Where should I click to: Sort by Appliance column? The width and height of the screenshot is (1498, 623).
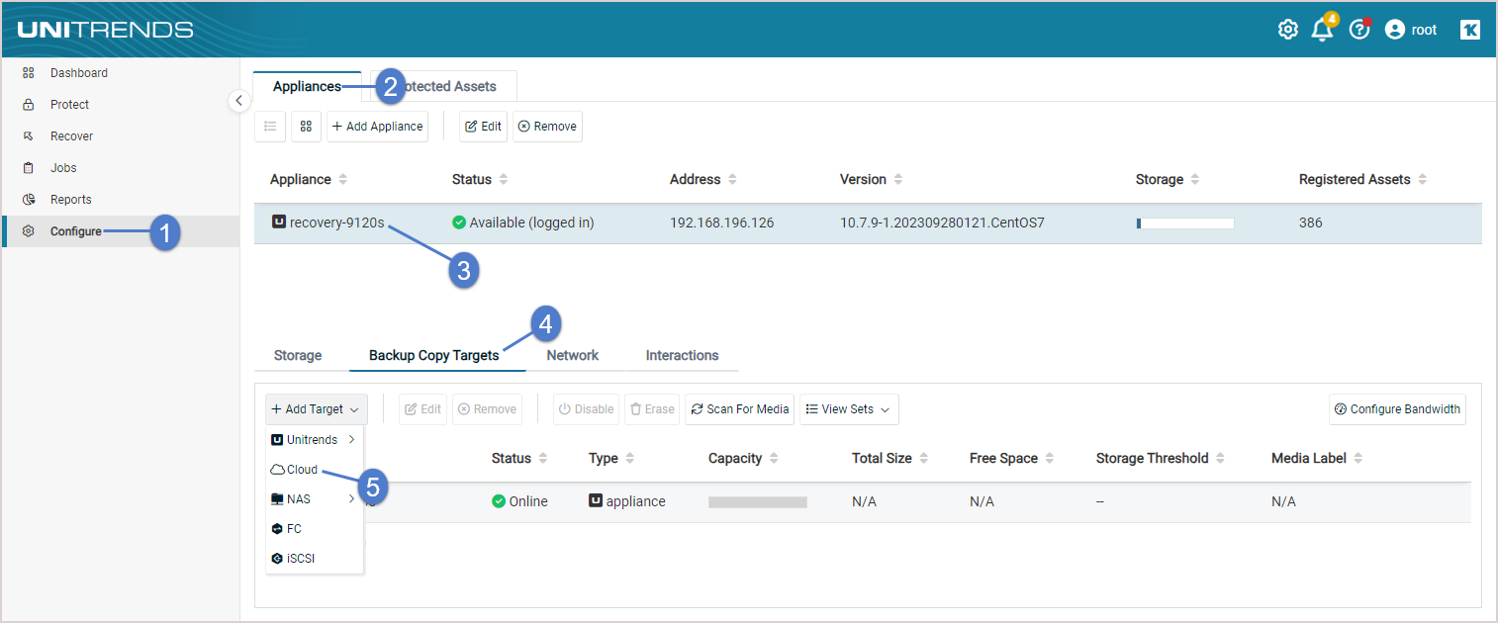point(343,180)
